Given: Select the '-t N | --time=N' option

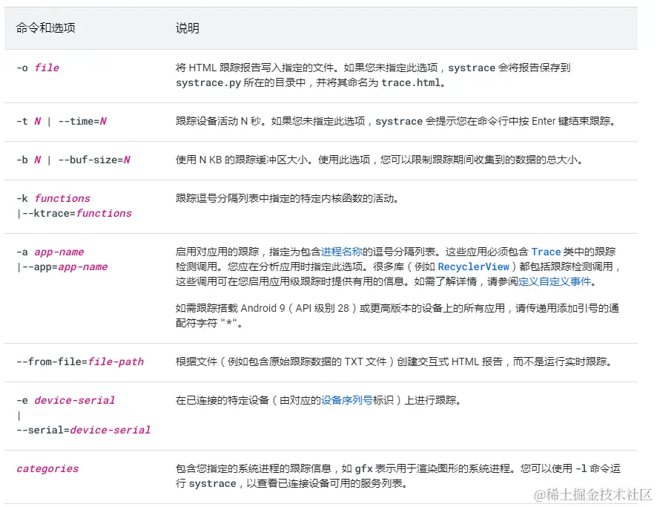Looking at the screenshot, I should (x=62, y=121).
